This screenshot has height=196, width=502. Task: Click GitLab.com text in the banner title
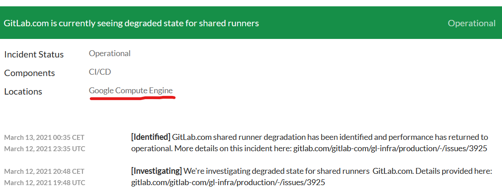pos(26,24)
